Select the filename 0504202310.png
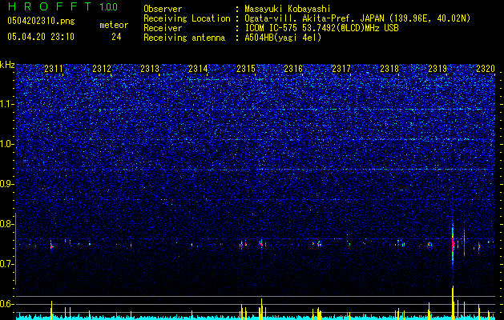 [x=41, y=21]
